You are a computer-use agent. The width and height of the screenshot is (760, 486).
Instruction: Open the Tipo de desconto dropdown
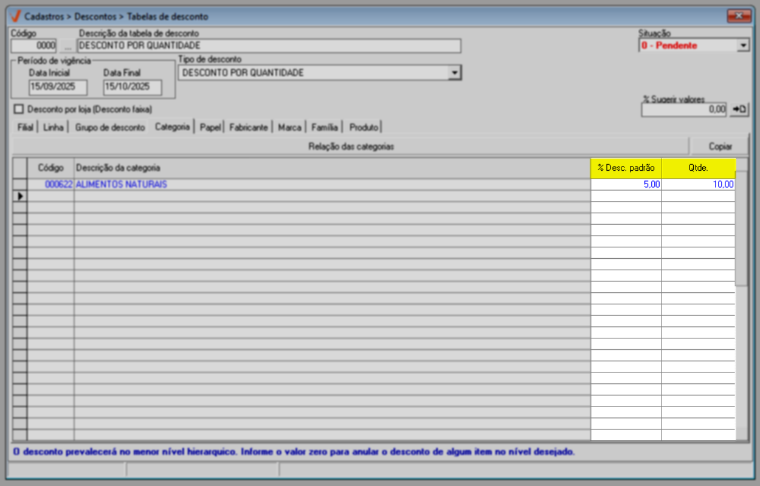(454, 73)
